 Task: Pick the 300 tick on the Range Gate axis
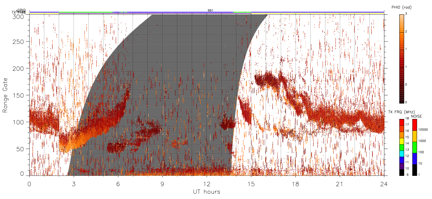click(x=19, y=16)
